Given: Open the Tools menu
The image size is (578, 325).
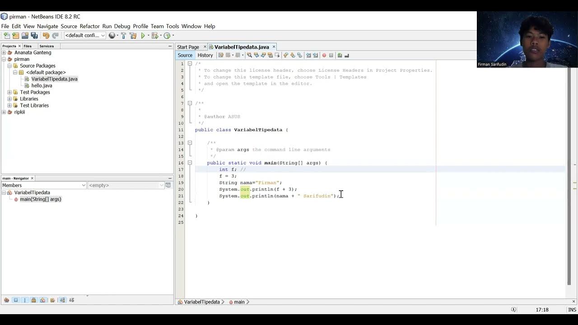Looking at the screenshot, I should (172, 26).
